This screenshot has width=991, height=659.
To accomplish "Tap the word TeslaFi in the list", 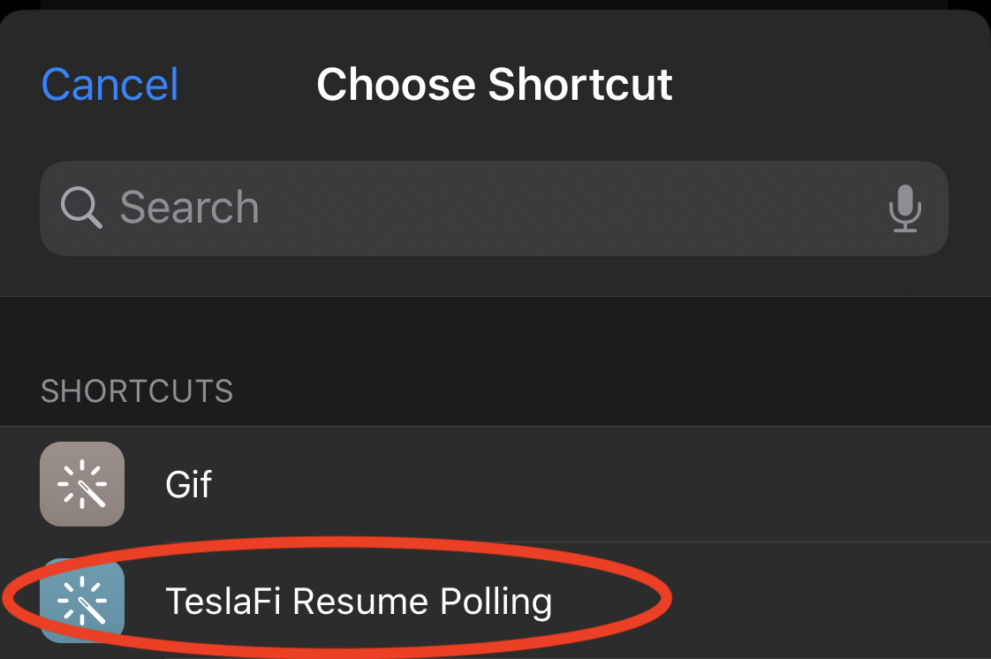I will 223,600.
